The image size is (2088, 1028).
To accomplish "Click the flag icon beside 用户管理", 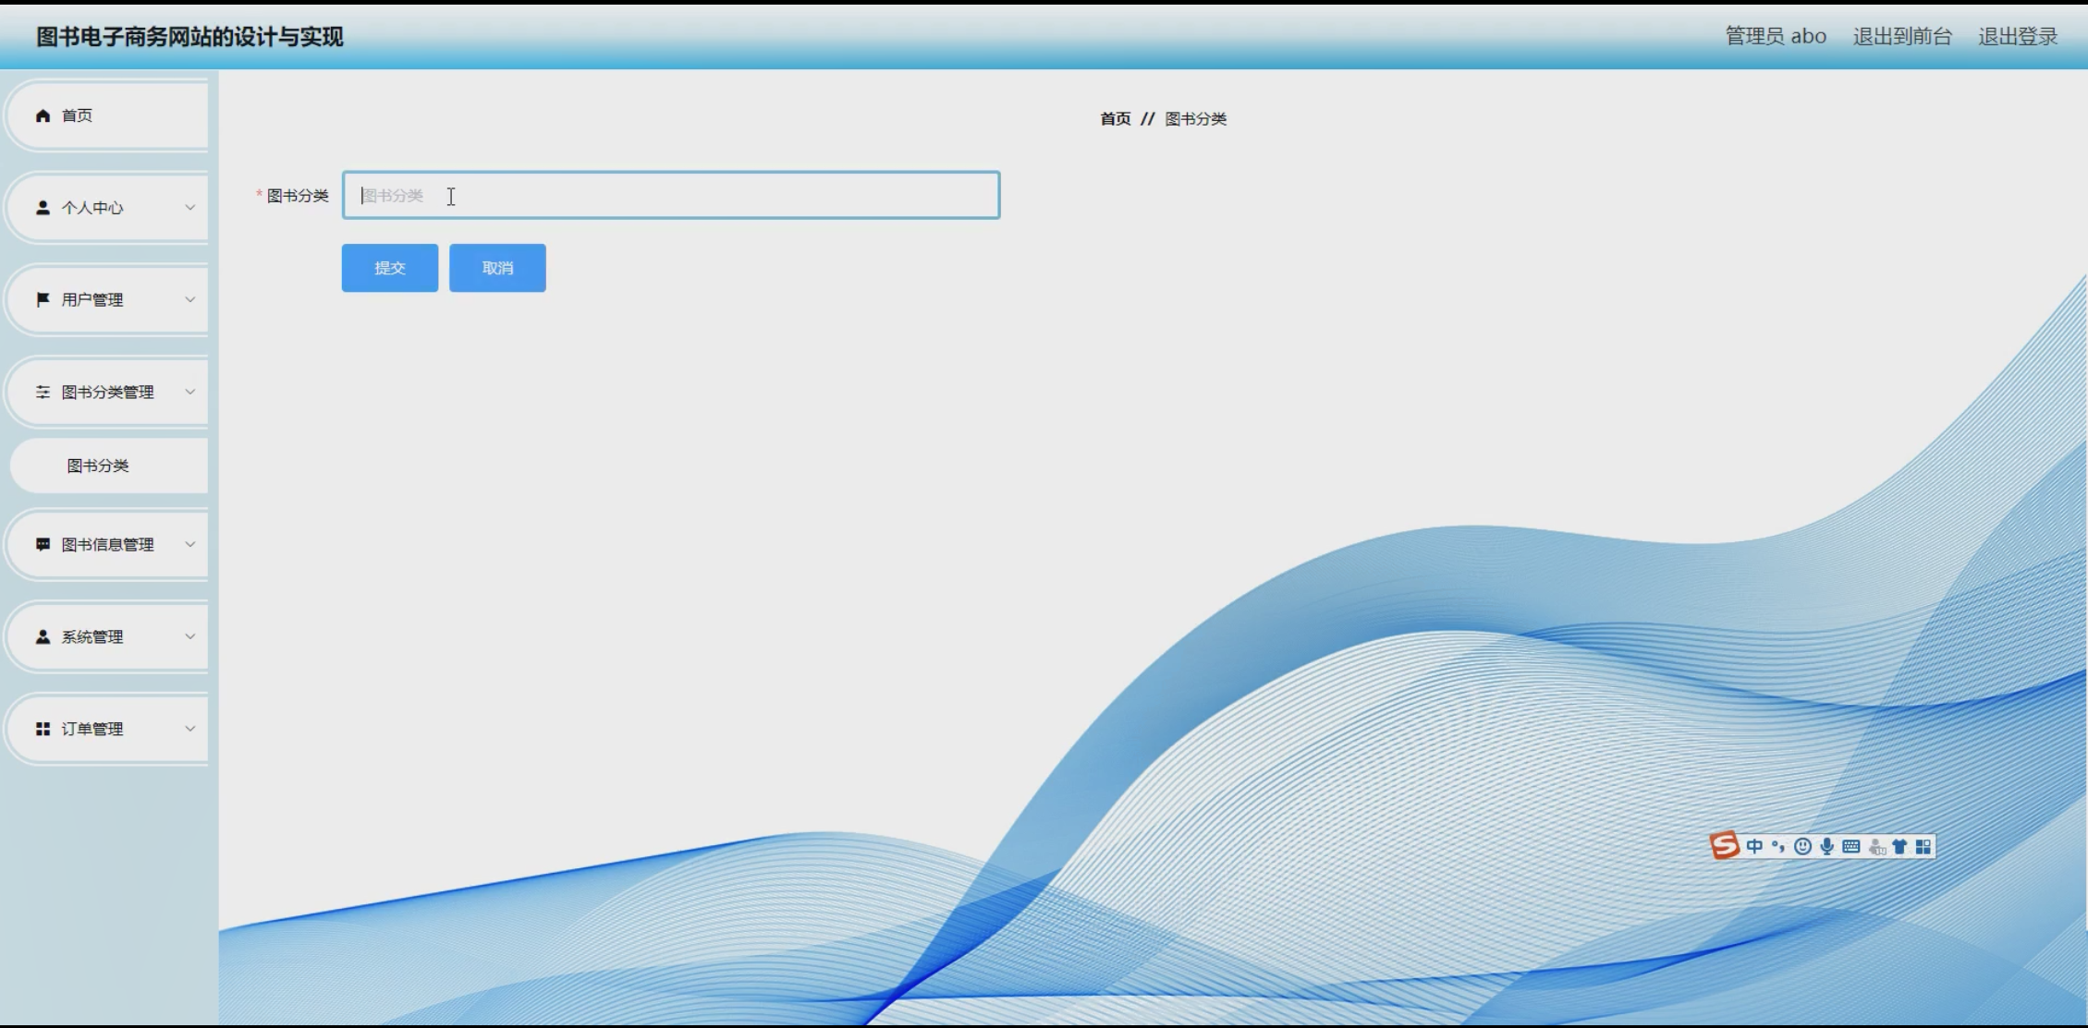I will [x=43, y=299].
